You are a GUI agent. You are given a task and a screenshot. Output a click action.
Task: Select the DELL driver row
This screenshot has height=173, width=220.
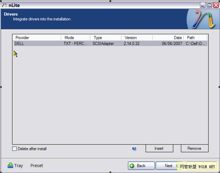coord(111,44)
